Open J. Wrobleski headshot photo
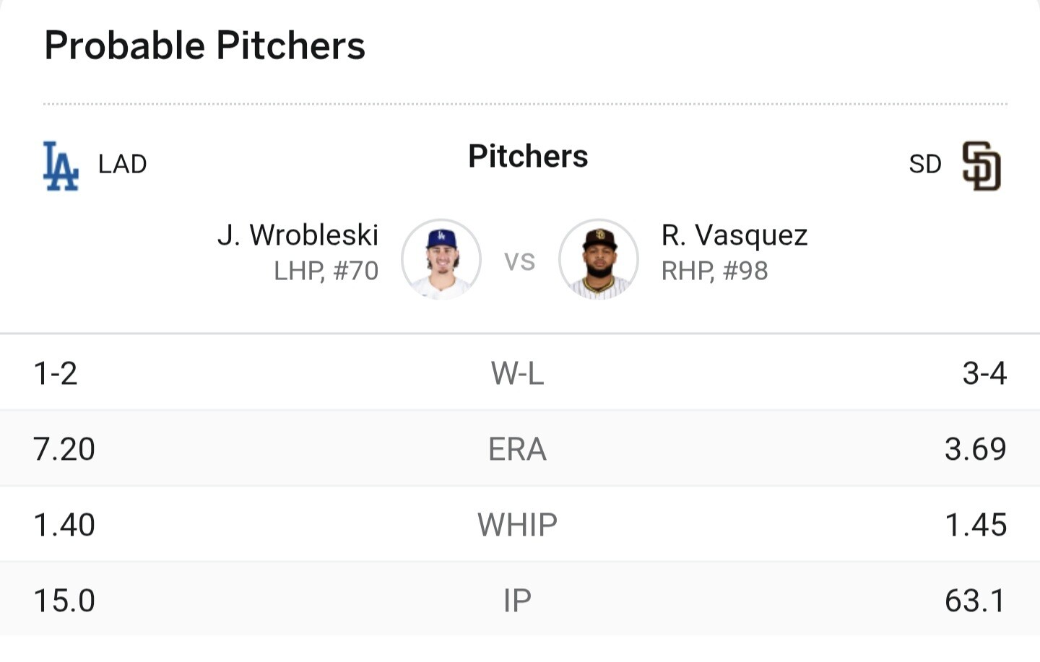This screenshot has width=1040, height=662. pyautogui.click(x=441, y=259)
